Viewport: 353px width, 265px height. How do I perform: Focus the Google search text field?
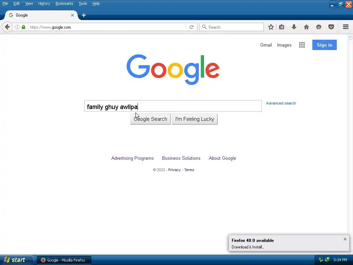[173, 106]
